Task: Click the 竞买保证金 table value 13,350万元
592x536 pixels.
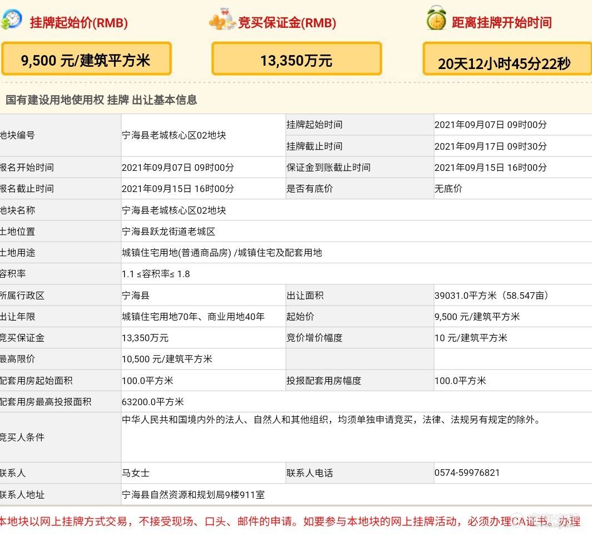Action: pos(145,338)
